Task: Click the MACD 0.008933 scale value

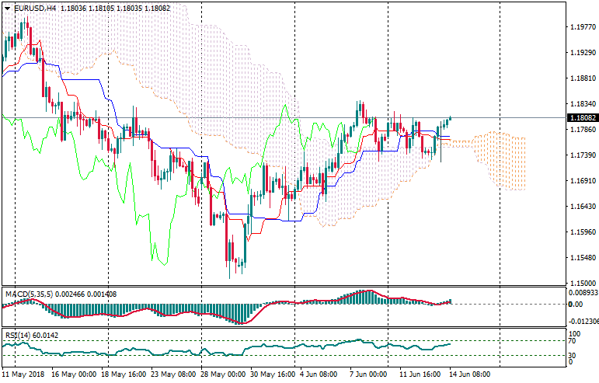Action: (x=582, y=294)
